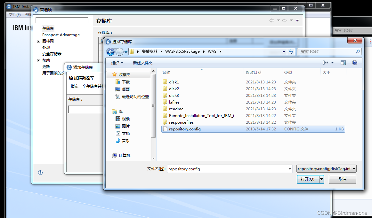Select repository.config file row
Viewport: 372px width, 218px height.
point(253,129)
